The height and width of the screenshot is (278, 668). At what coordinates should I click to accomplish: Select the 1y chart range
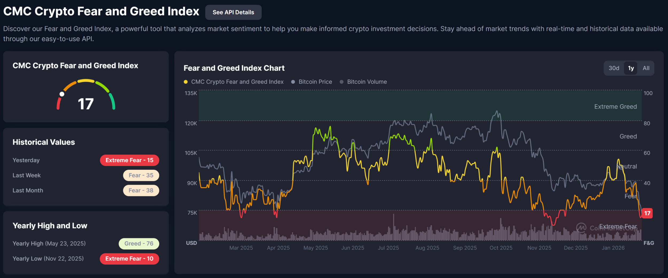coord(631,68)
